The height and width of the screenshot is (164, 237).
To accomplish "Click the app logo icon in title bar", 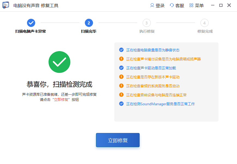I will point(6,5).
